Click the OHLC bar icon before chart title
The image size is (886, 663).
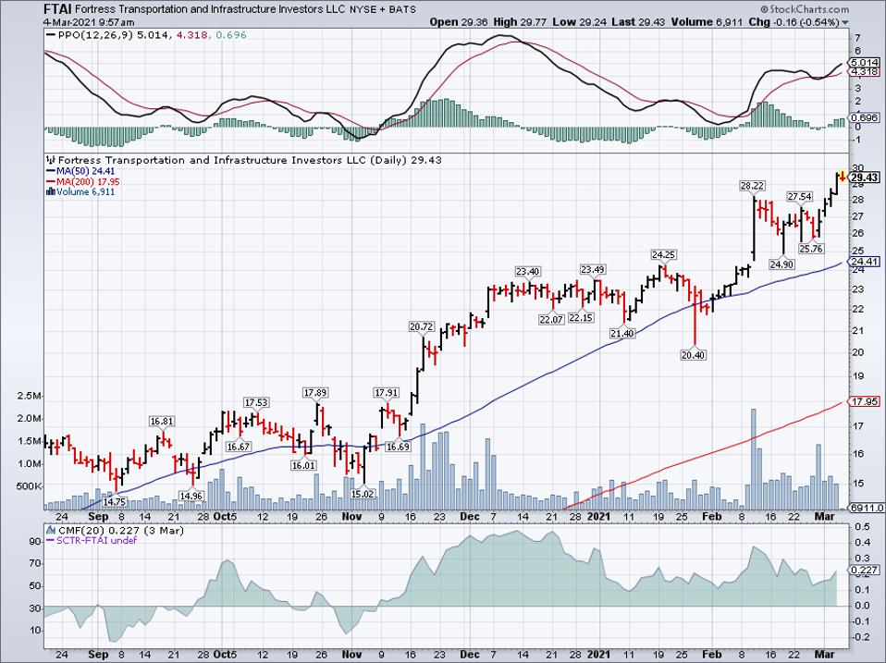tap(50, 160)
